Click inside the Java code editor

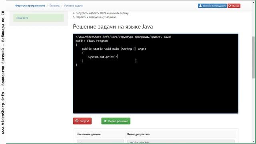tap(156, 74)
